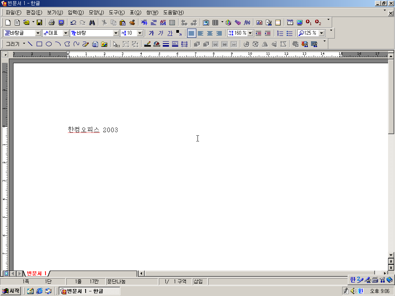Run macro 2 red icon
This screenshot has width=395, height=296.
point(318,23)
